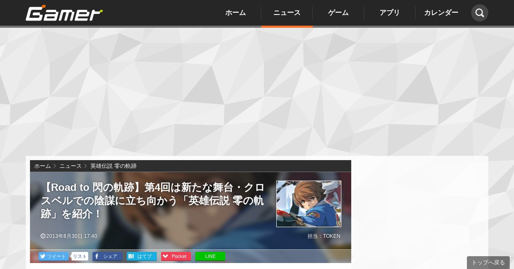This screenshot has width=514, height=269.
Task: Click the リスト tweet list bubble
Action: (x=80, y=256)
